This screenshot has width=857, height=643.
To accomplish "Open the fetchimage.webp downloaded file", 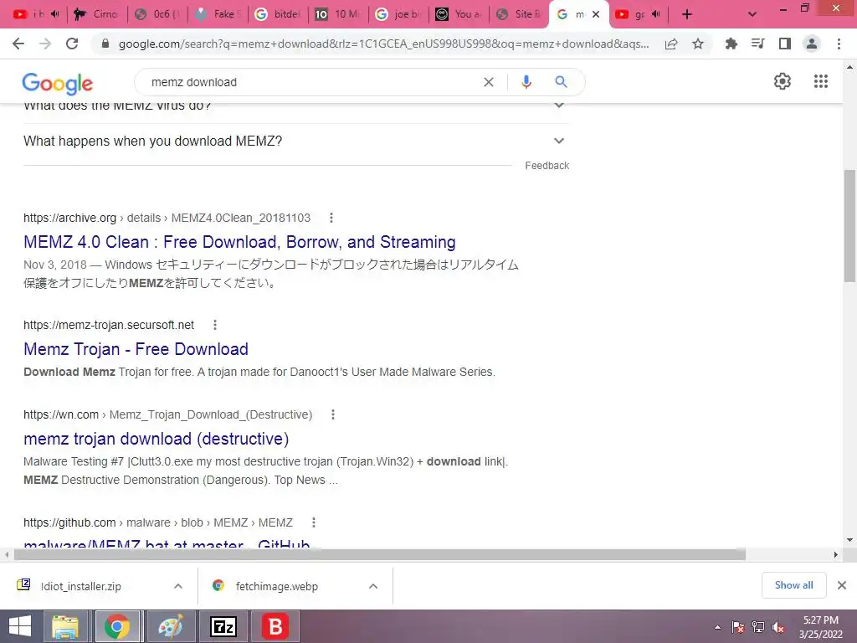I will coord(276,586).
